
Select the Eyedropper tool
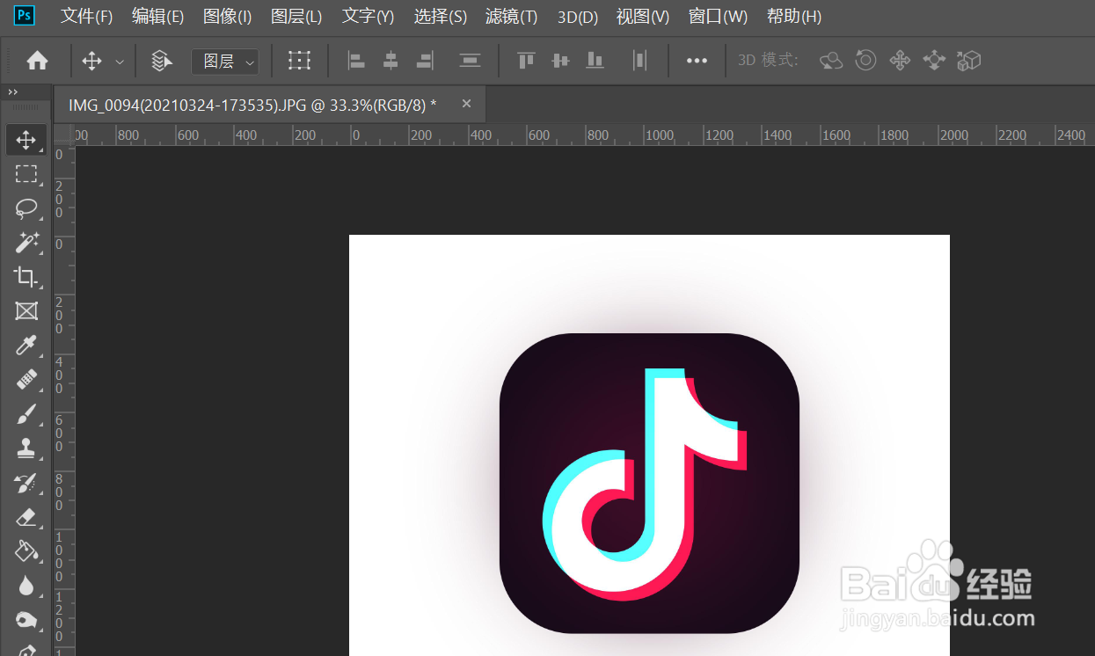tap(26, 345)
